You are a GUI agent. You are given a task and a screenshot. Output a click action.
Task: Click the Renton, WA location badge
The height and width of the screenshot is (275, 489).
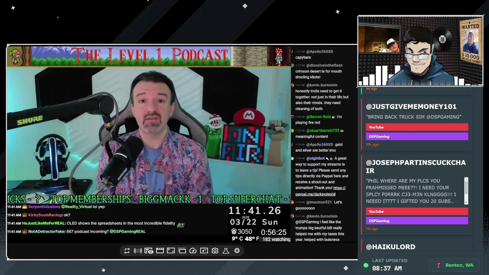[x=455, y=265]
